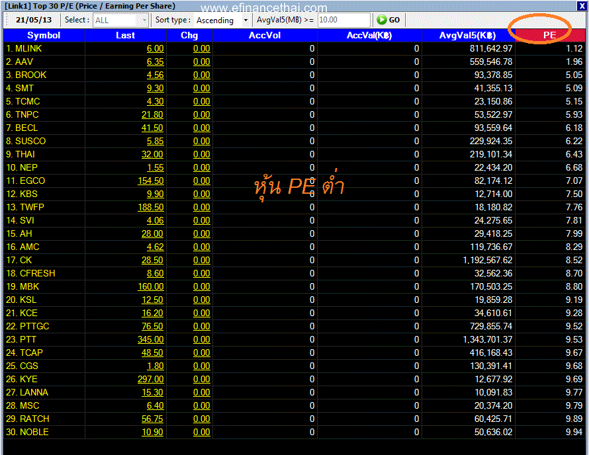Open NEP last price 1.55 link

point(155,167)
